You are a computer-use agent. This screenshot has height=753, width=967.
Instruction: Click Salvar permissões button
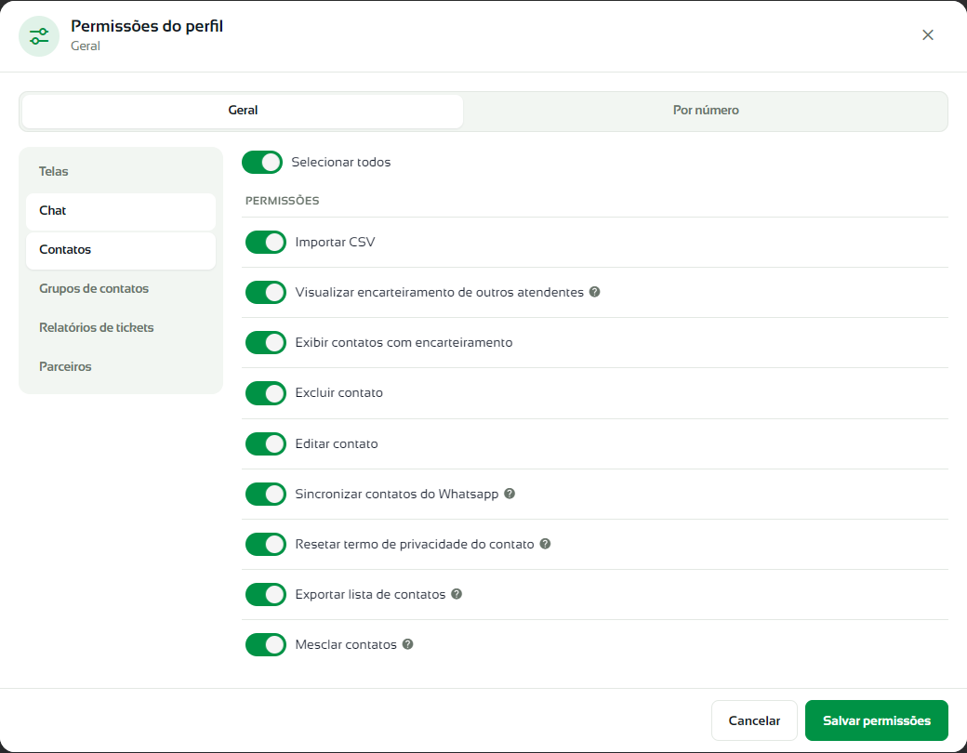[x=876, y=720]
